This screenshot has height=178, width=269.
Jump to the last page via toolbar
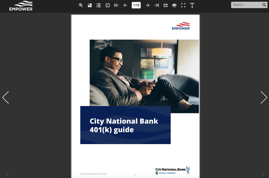(x=157, y=5)
